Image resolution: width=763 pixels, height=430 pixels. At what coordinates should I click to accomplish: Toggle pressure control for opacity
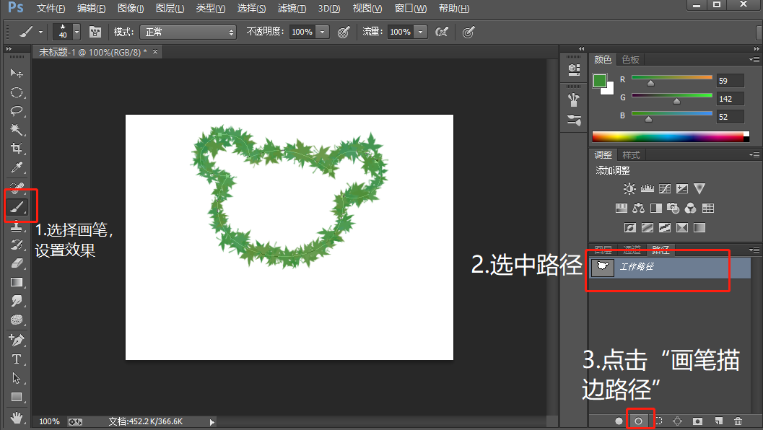pyautogui.click(x=344, y=32)
